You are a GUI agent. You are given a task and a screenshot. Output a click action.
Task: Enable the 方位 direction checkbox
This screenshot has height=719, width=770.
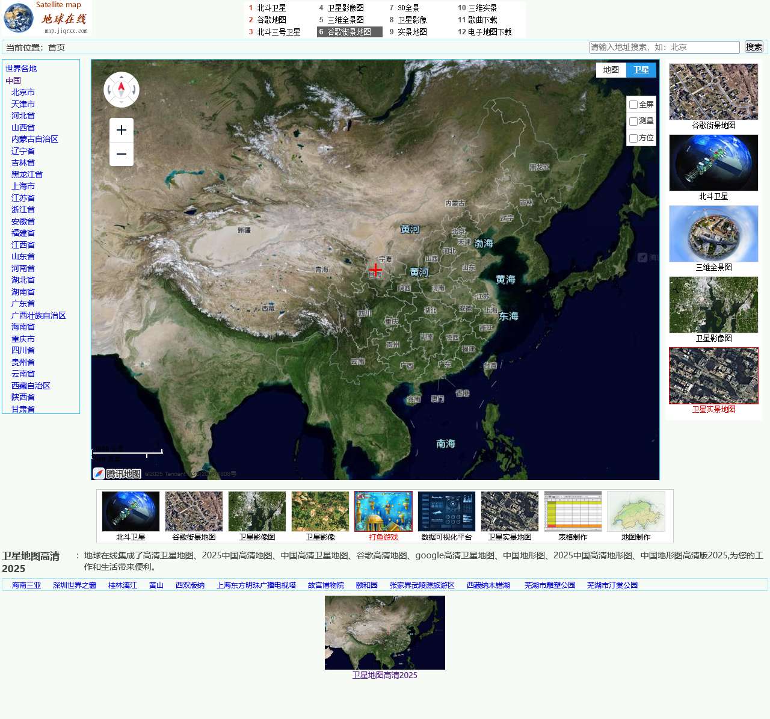tap(633, 138)
